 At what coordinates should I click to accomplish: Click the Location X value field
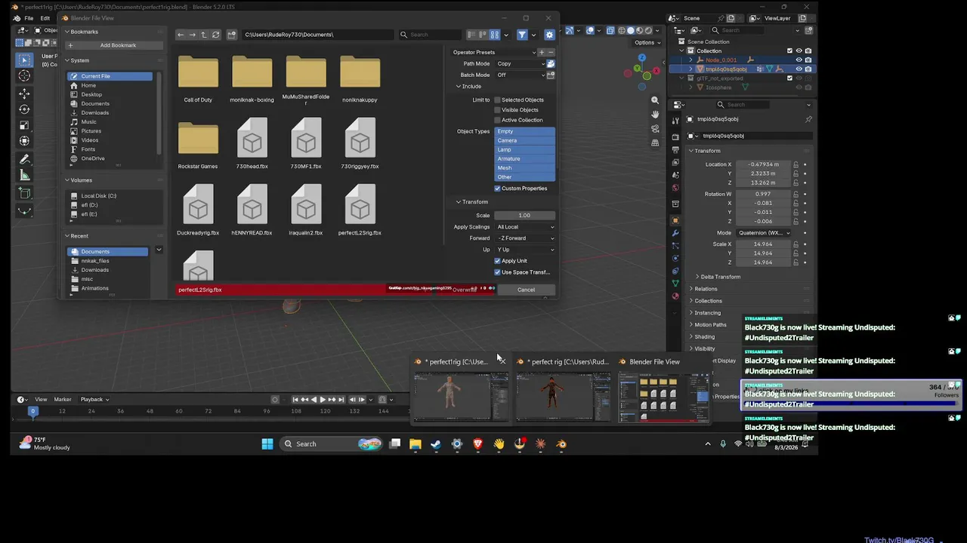click(x=763, y=164)
